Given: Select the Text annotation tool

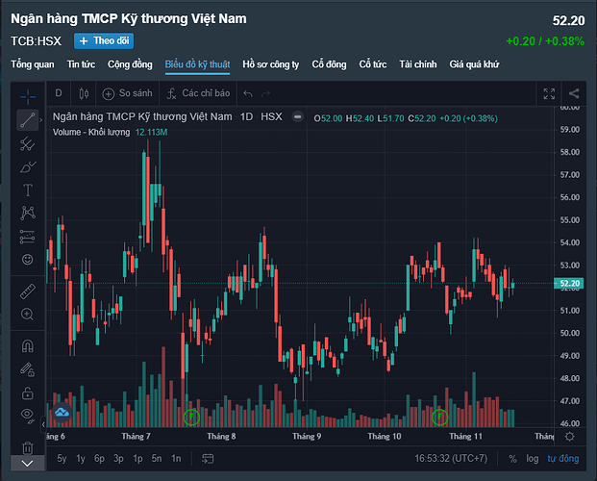Looking at the screenshot, I should 28,190.
